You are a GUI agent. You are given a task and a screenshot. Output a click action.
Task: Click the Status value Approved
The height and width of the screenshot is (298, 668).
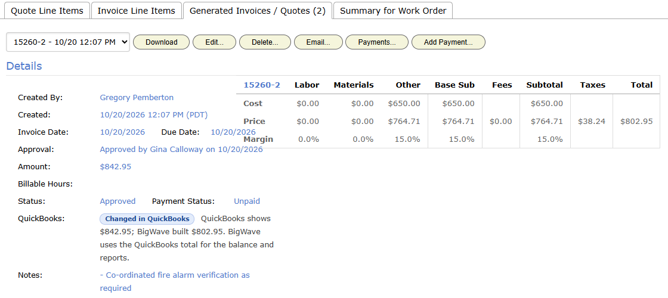click(117, 201)
